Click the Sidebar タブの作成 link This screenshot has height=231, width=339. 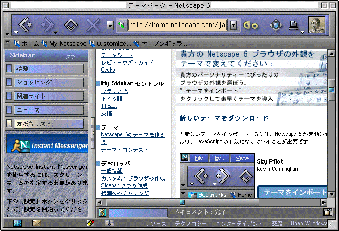(124, 186)
